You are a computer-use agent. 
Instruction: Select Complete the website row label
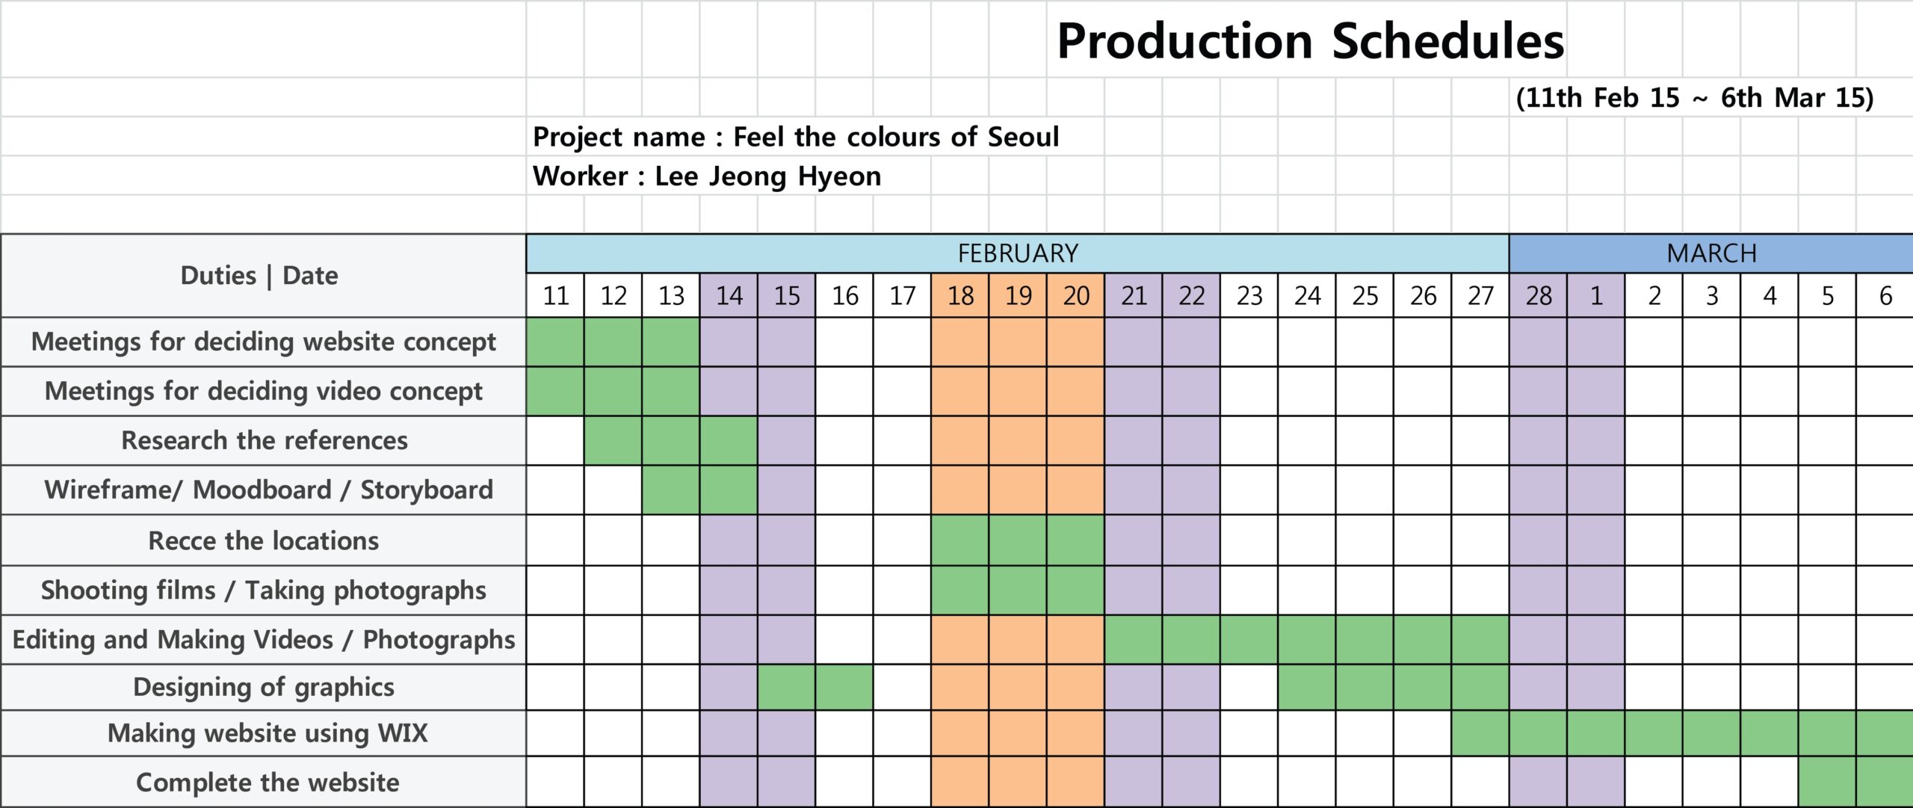pyautogui.click(x=268, y=783)
